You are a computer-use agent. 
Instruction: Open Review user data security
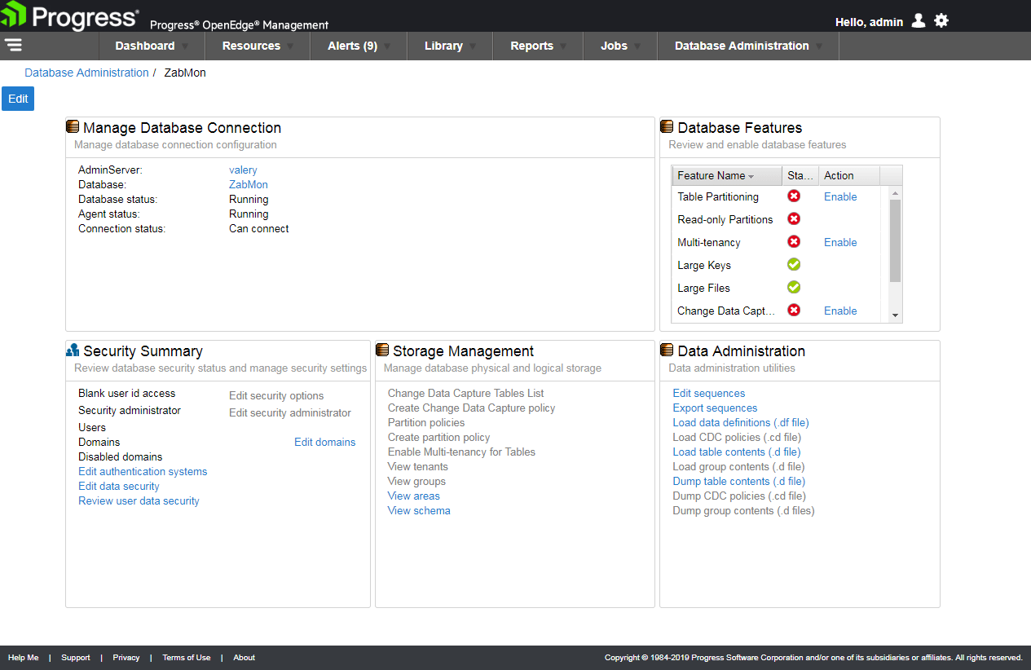139,500
